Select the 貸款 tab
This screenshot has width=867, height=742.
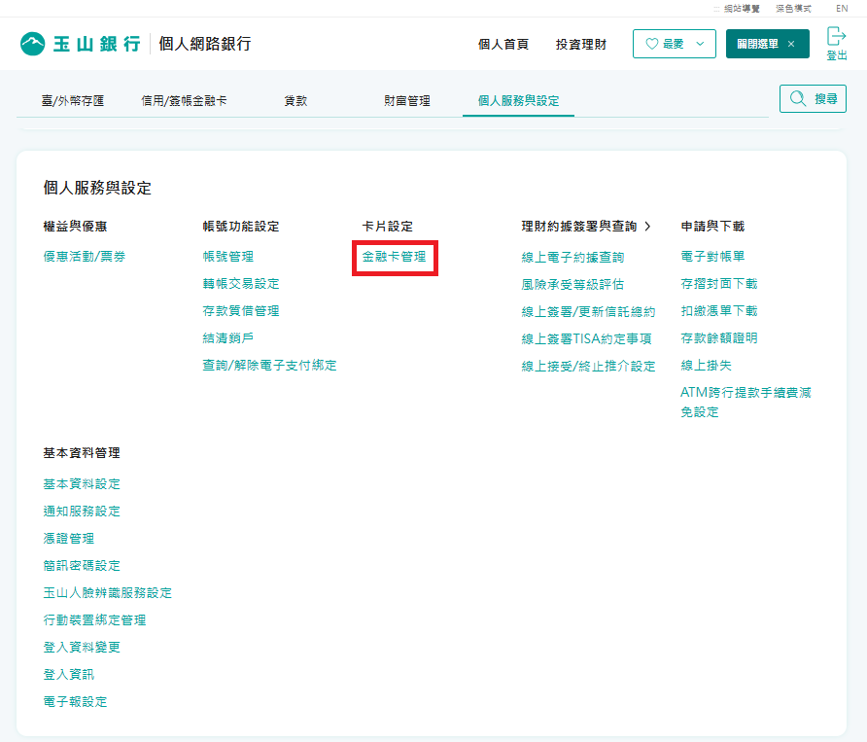coord(295,101)
